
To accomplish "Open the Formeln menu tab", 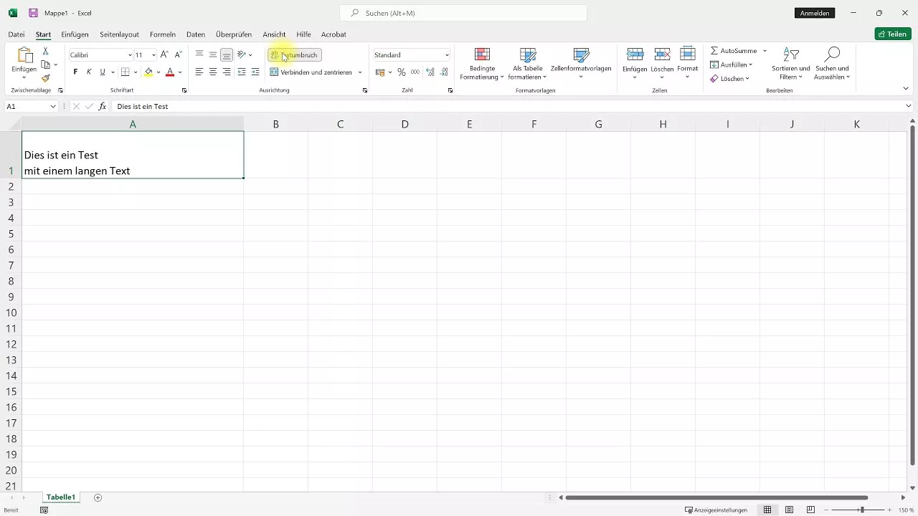I will pos(163,34).
